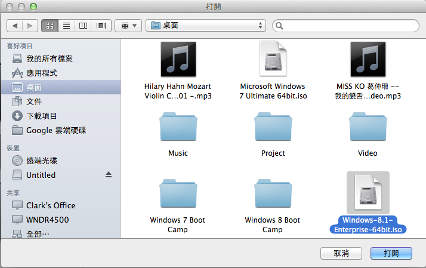
Task: Select 我的所有檔案 in sidebar
Action: point(49,58)
